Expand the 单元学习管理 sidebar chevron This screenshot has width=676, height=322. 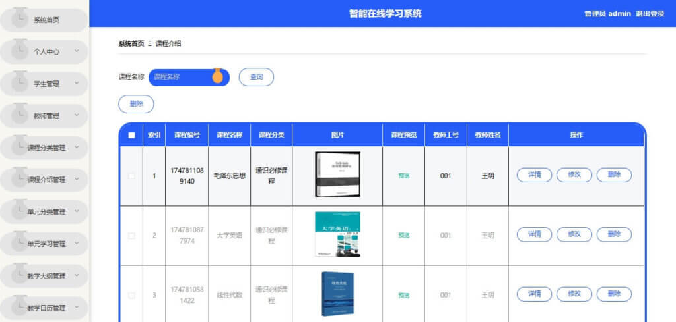[77, 244]
